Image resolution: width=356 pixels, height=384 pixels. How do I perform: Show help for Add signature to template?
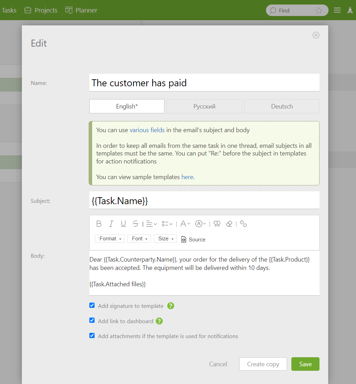171,306
